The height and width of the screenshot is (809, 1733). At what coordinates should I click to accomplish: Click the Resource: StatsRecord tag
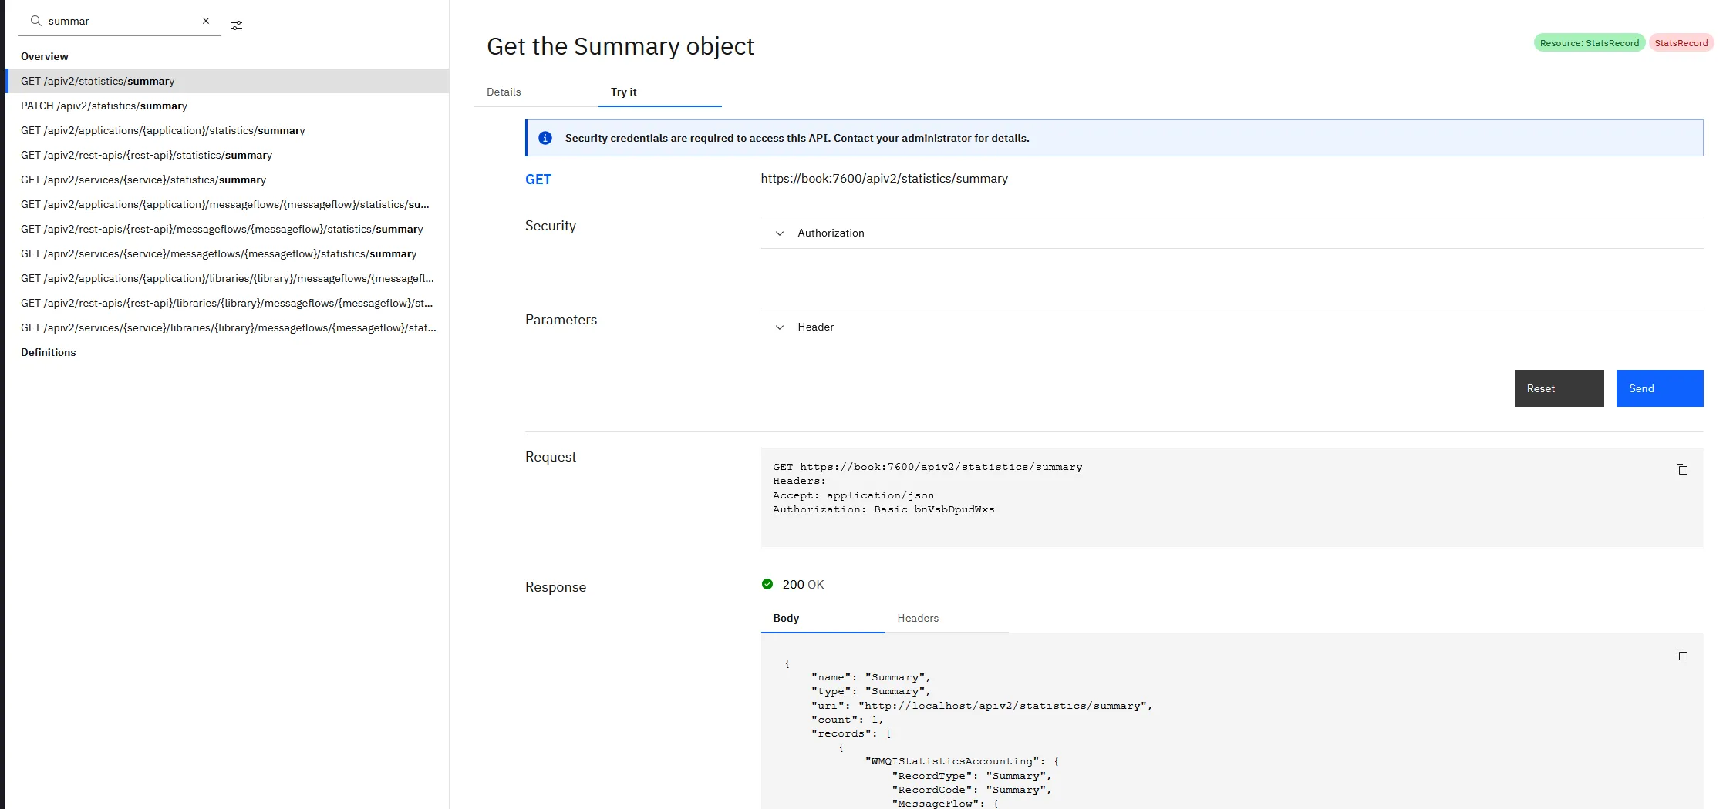click(1590, 43)
